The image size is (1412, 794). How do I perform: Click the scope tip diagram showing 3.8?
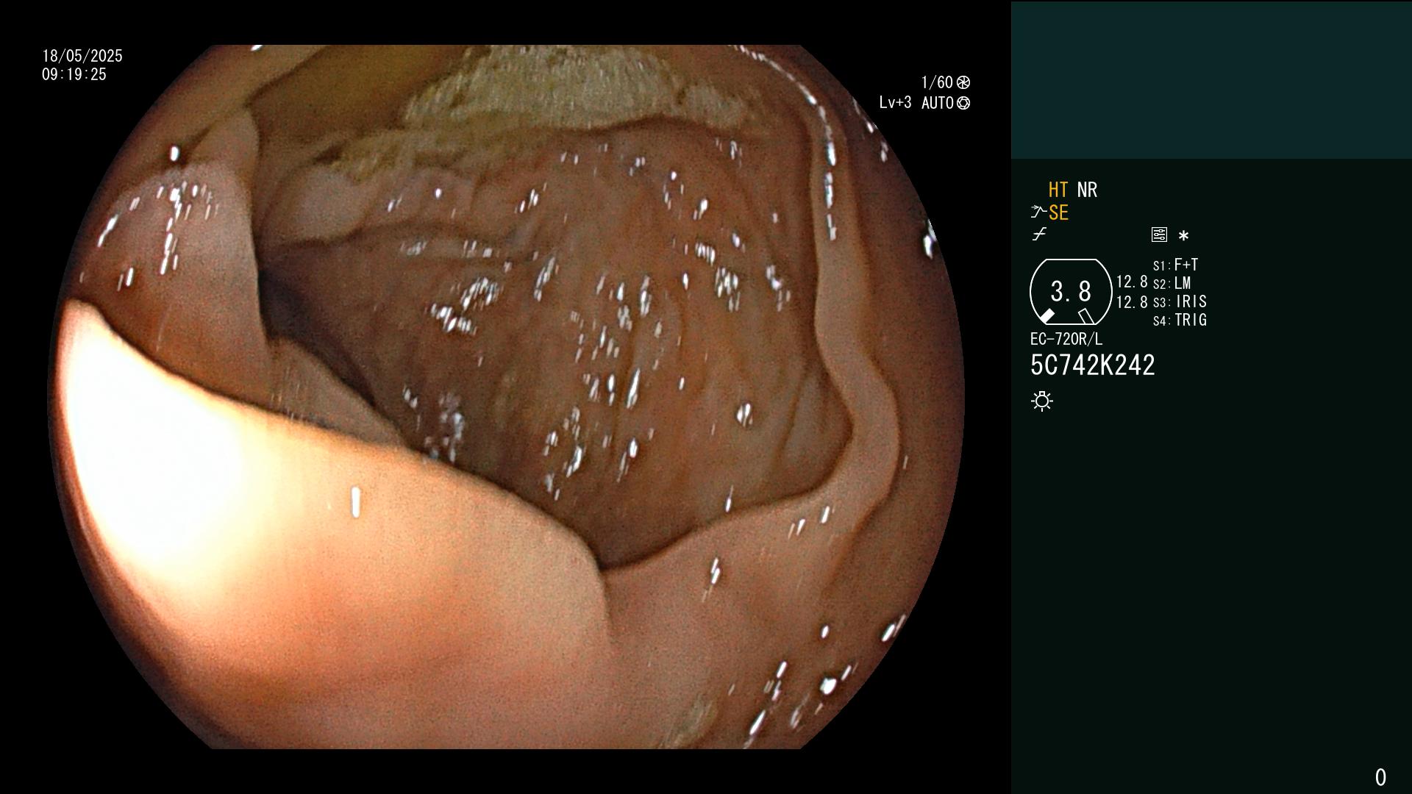(x=1071, y=292)
